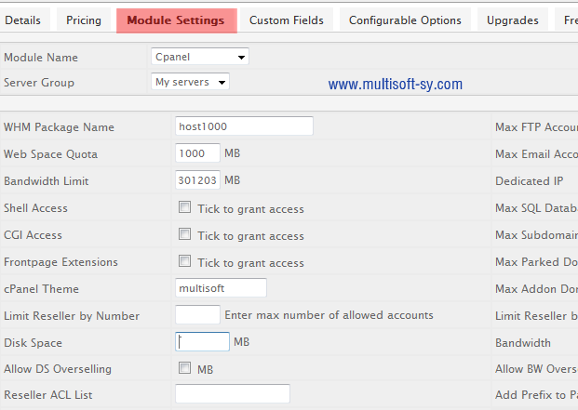This screenshot has width=578, height=410.
Task: Enable the CGI Access checkbox
Action: point(184,234)
